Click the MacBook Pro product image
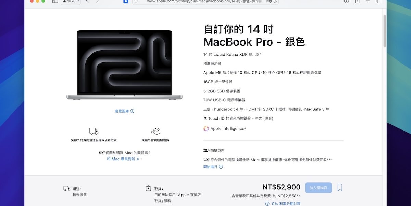The height and width of the screenshot is (206, 411). click(x=124, y=65)
